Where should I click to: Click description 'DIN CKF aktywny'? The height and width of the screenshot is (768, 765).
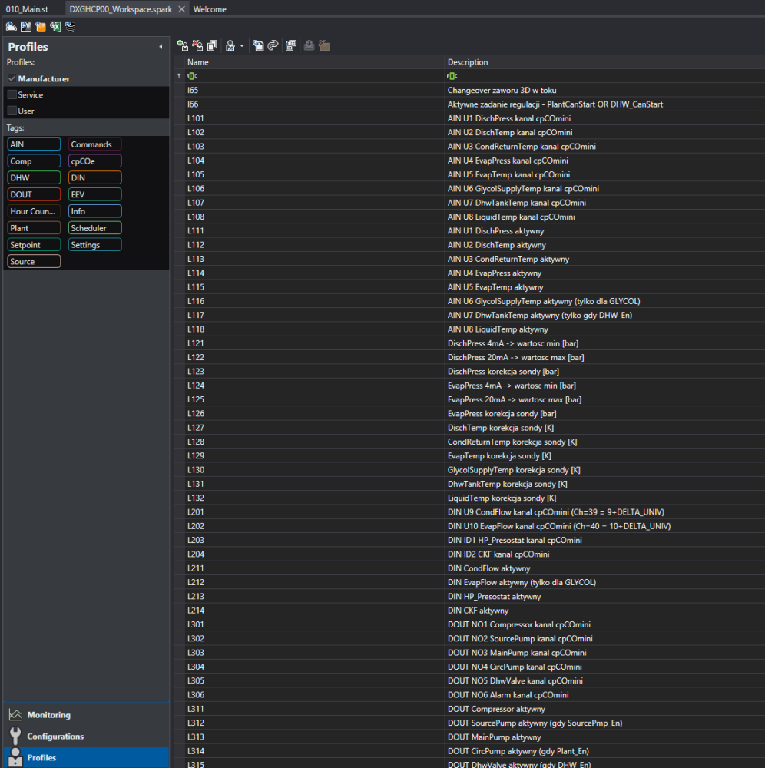(478, 611)
